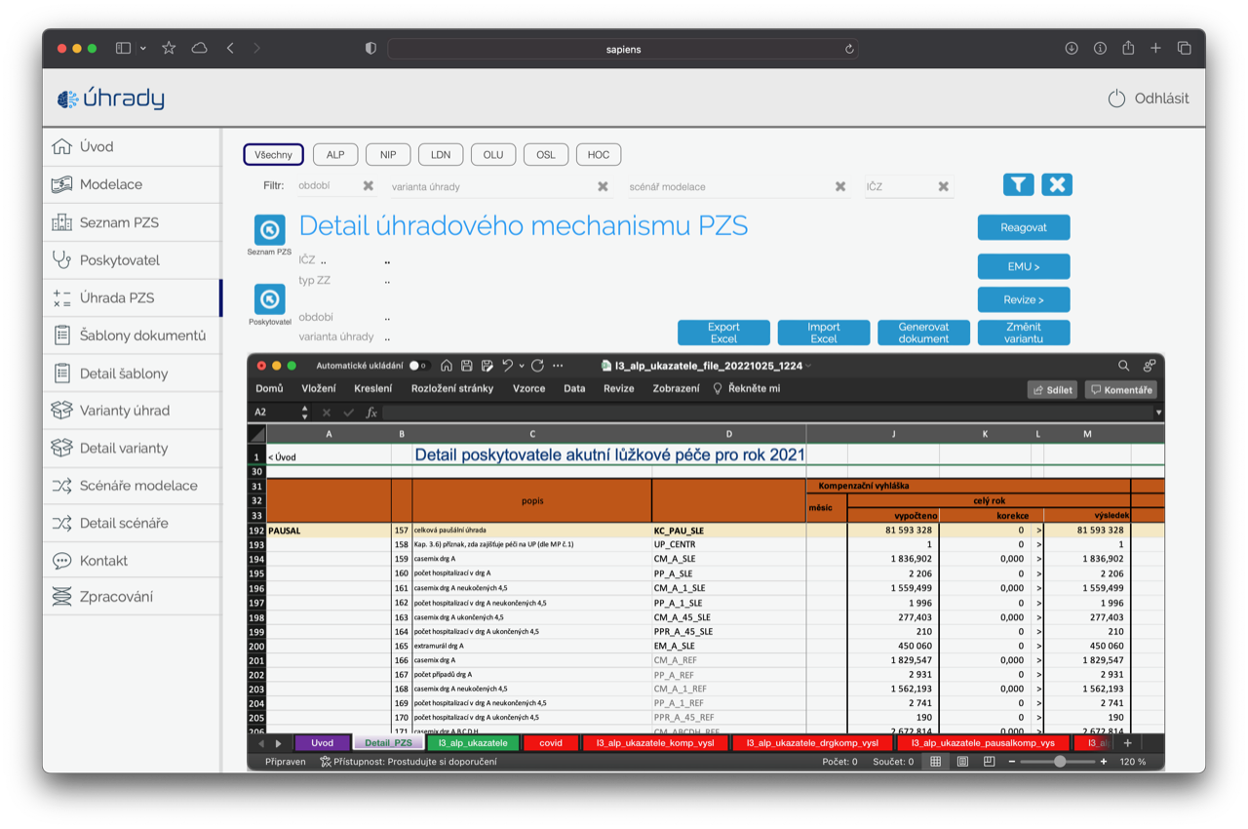This screenshot has height=829, width=1248.
Task: Undo the last action in Excel
Action: click(x=507, y=366)
